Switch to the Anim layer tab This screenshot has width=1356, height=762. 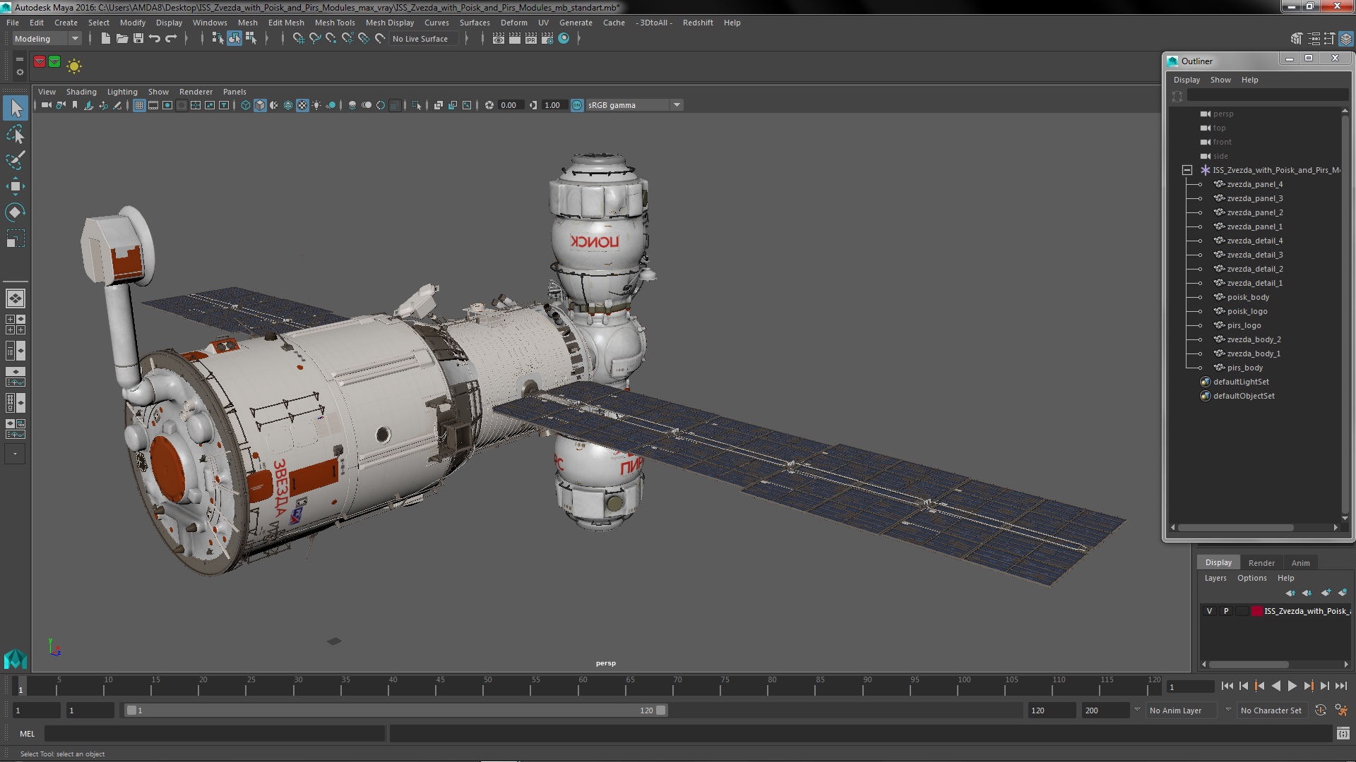1301,563
